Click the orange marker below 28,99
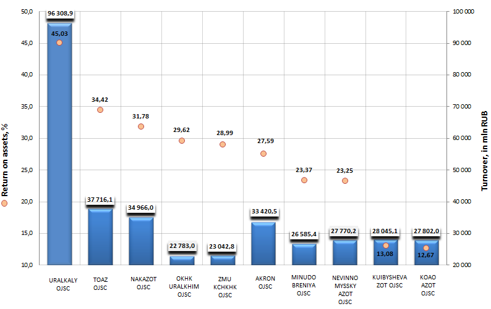The image size is (491, 309). (x=223, y=144)
